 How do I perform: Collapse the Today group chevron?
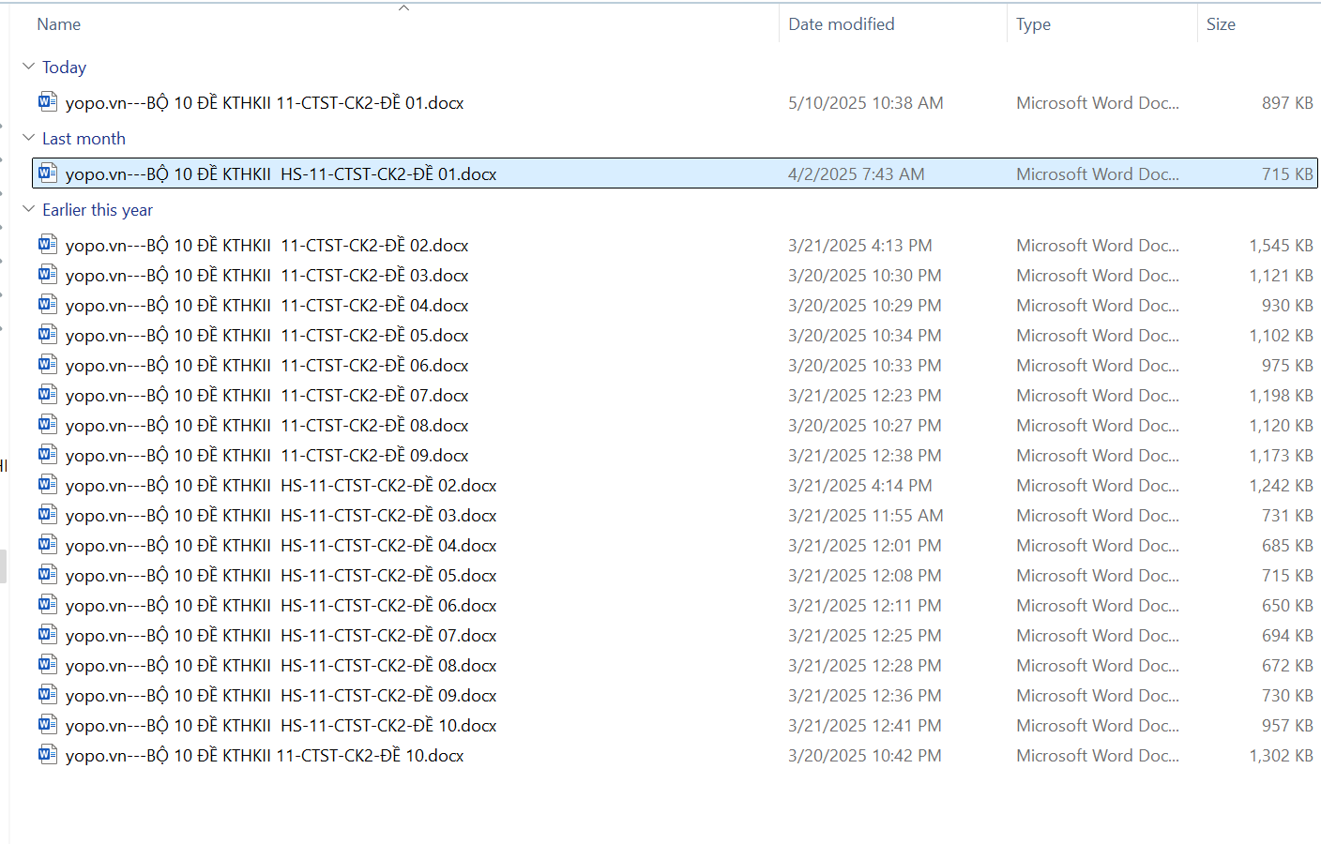(28, 67)
